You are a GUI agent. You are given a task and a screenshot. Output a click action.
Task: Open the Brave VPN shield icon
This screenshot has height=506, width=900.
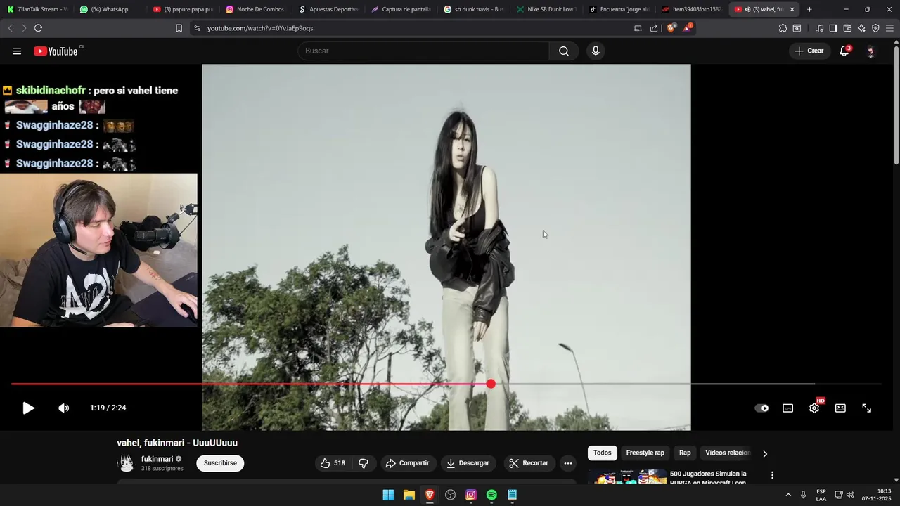click(x=875, y=28)
